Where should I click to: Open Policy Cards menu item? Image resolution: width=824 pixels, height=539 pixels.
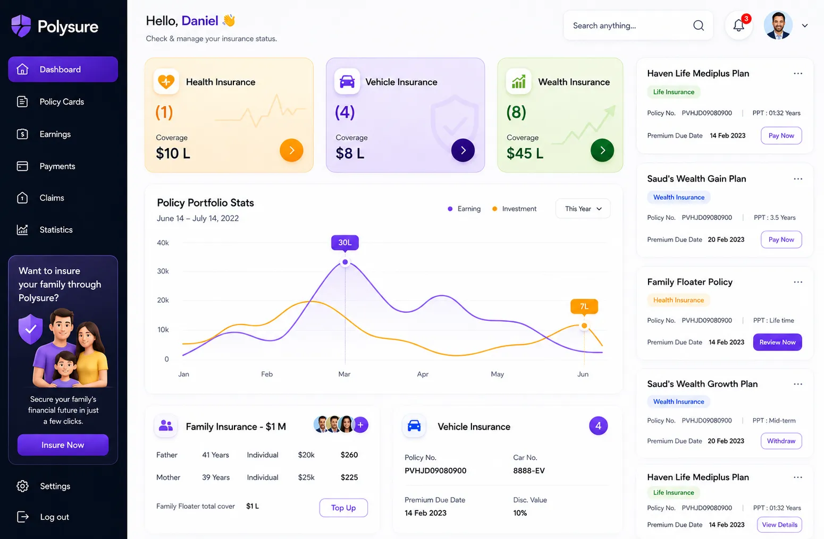click(63, 101)
